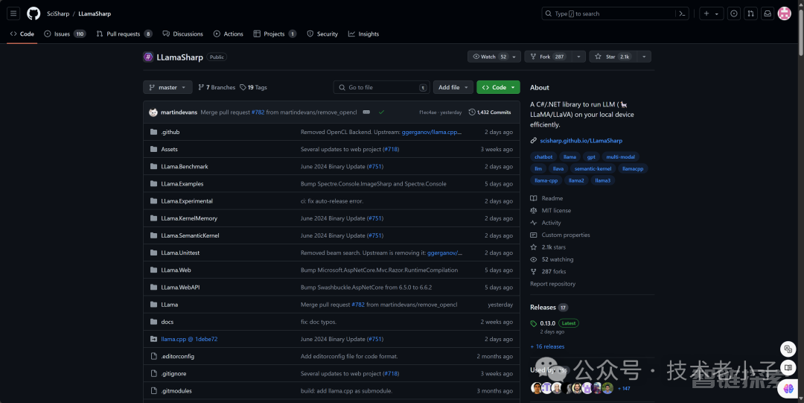Screen dimensions: 804x403
Task: Click the Report repository link
Action: click(552, 284)
